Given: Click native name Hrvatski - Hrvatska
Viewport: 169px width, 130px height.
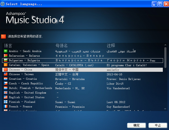Looking at the screenshot, I should pyautogui.click(x=70, y=79).
